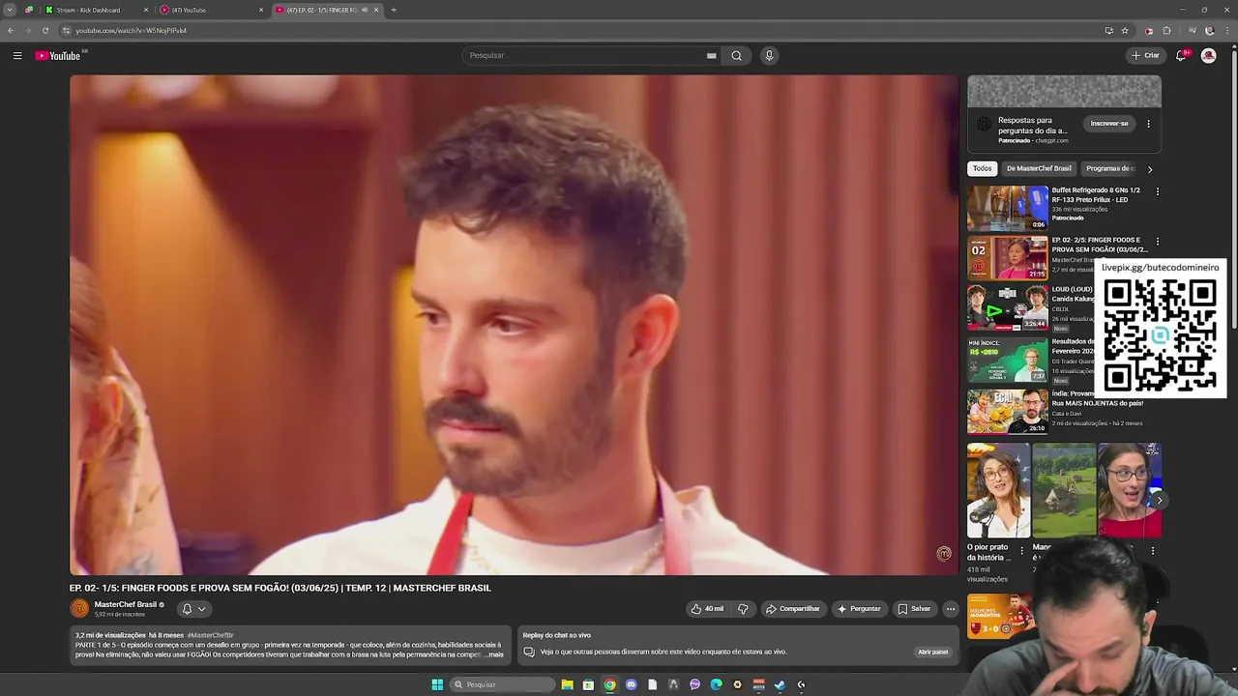1238x696 pixels.
Task: Select the Todos filter chip
Action: coord(982,168)
